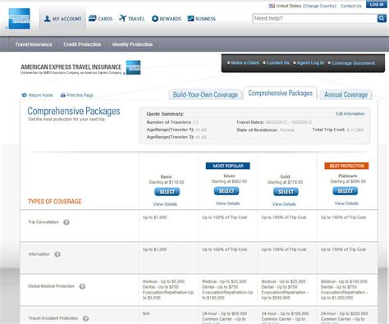Click Make a Claim link
This screenshot has width=389, height=324.
tap(245, 63)
